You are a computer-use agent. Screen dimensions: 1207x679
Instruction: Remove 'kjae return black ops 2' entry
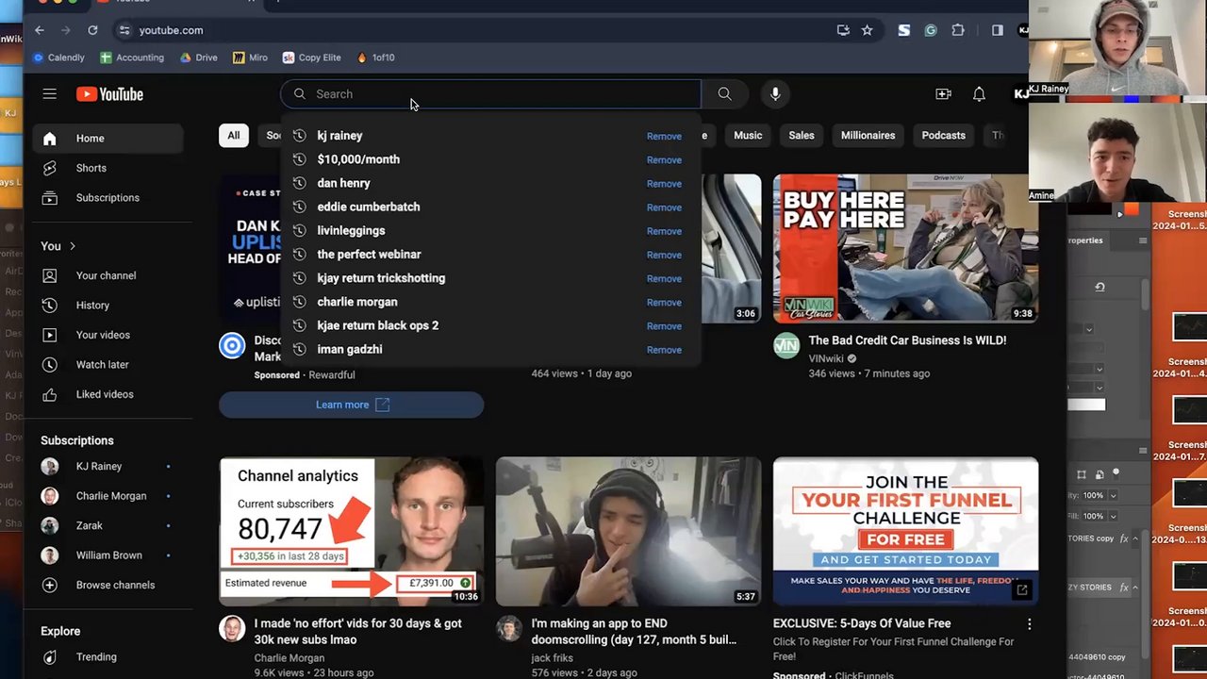click(x=664, y=326)
